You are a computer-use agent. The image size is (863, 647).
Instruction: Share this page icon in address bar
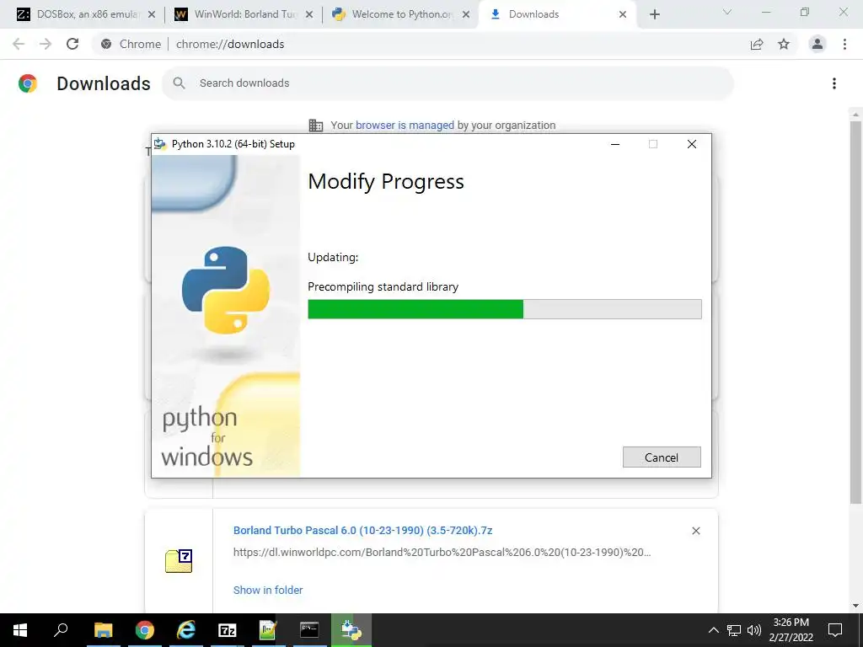point(757,44)
